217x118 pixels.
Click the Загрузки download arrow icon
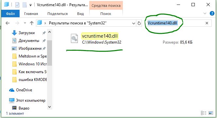pyautogui.click(x=14, y=33)
